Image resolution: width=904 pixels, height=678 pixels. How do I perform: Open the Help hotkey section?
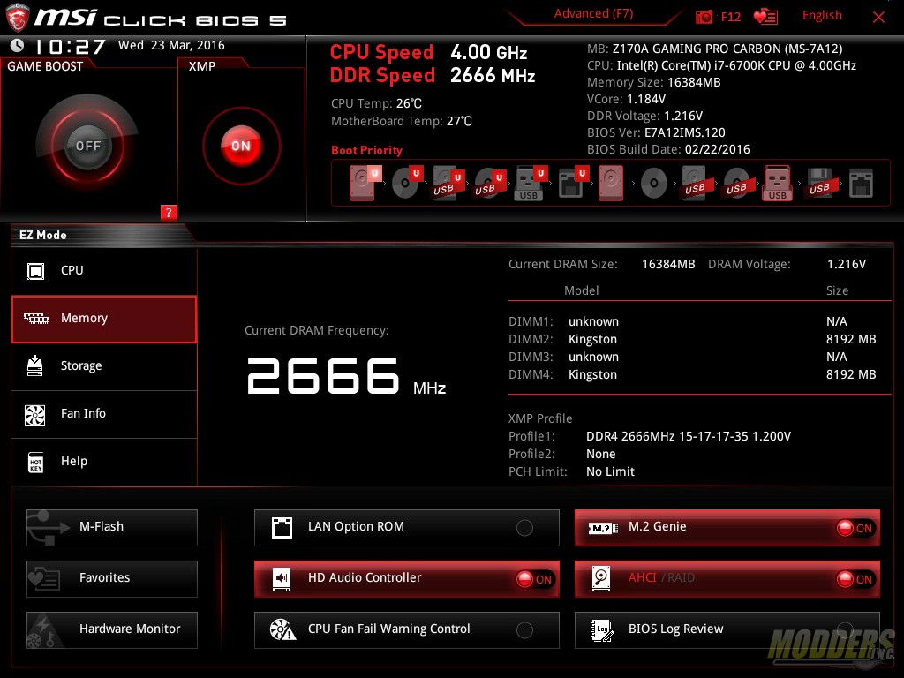click(x=104, y=462)
